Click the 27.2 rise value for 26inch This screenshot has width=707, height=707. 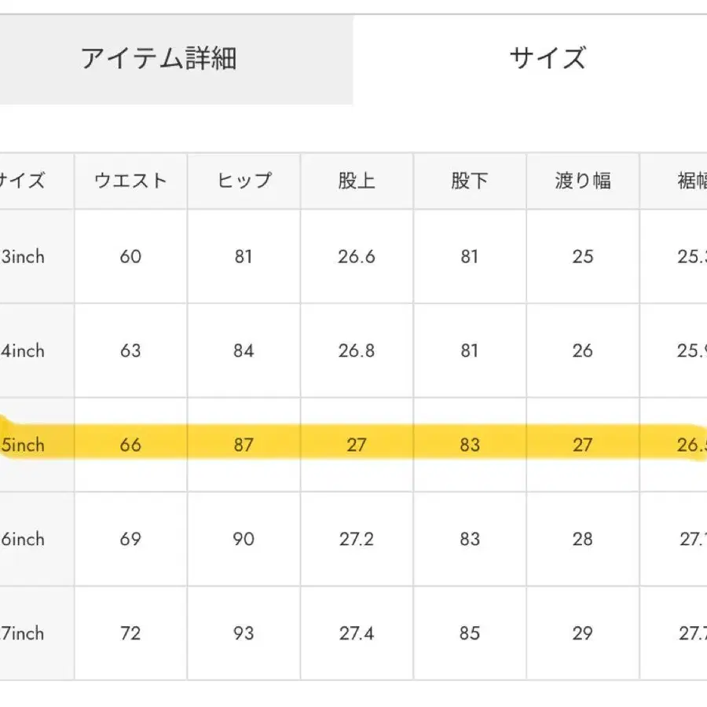(357, 540)
